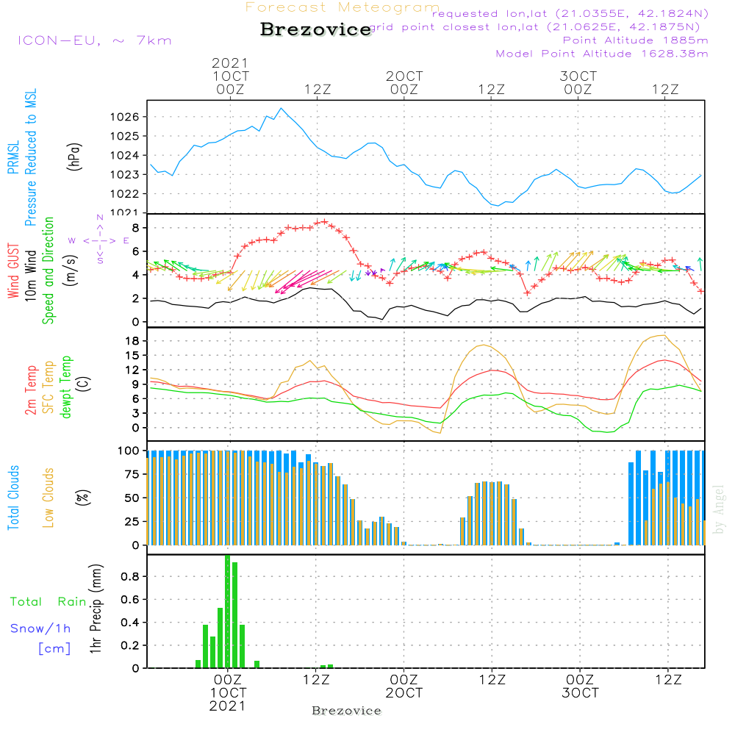Image resolution: width=735 pixels, height=735 pixels.
Task: Click the 'ICON-EU, ~ 7km' model label
Action: (x=95, y=40)
